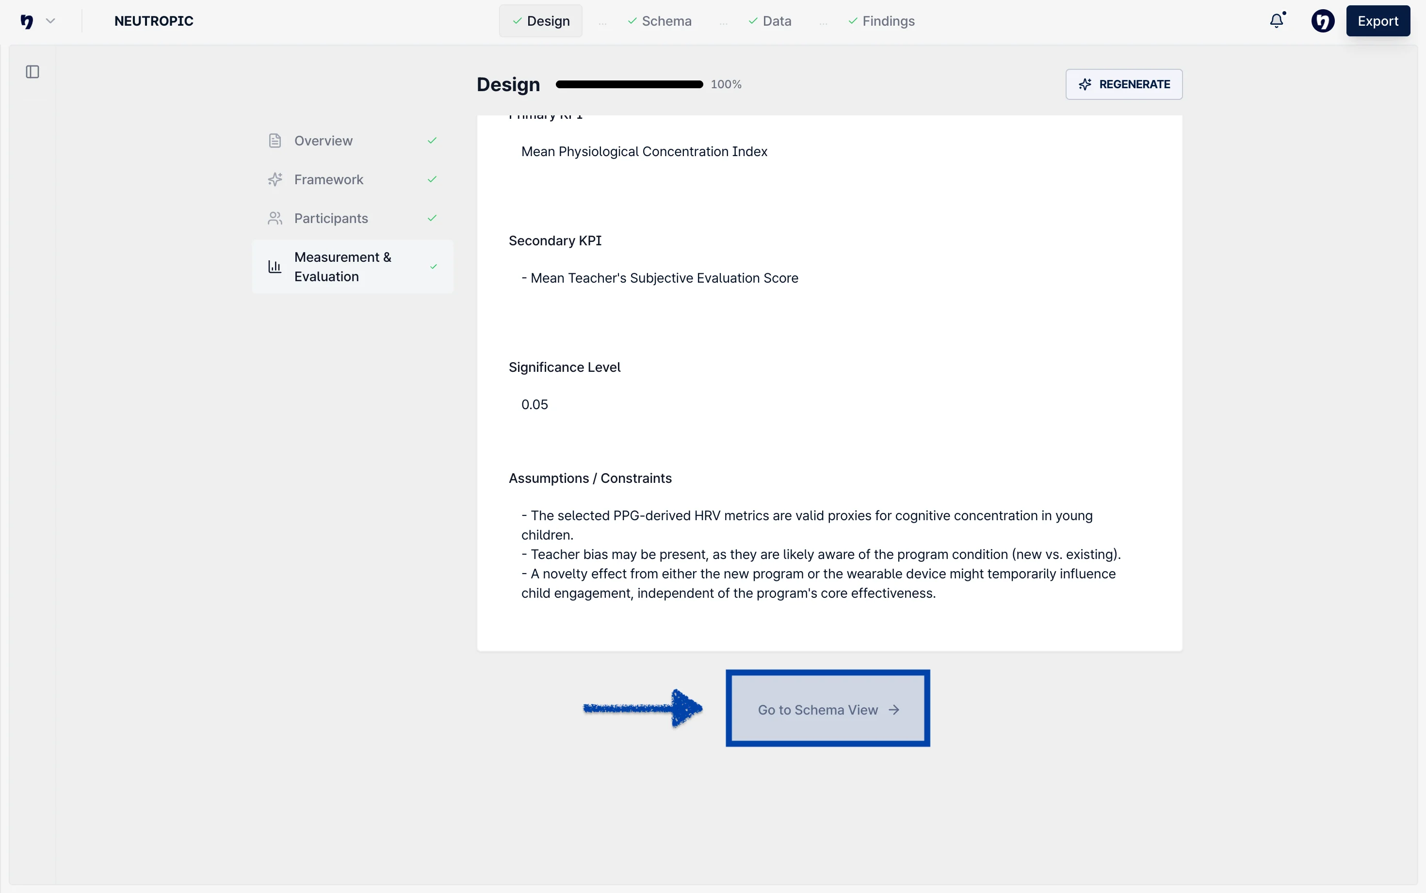Switch to the Design tab
Viewport: 1426px width, 893px height.
(x=540, y=21)
